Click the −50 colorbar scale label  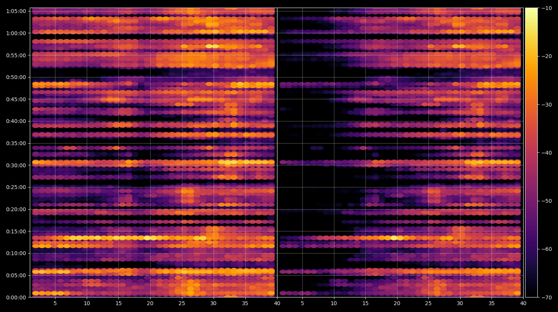point(547,201)
